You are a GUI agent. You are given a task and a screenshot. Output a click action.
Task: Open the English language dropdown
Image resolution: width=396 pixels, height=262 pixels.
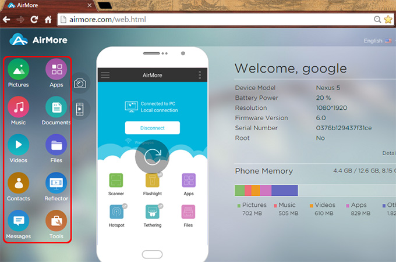pos(378,41)
